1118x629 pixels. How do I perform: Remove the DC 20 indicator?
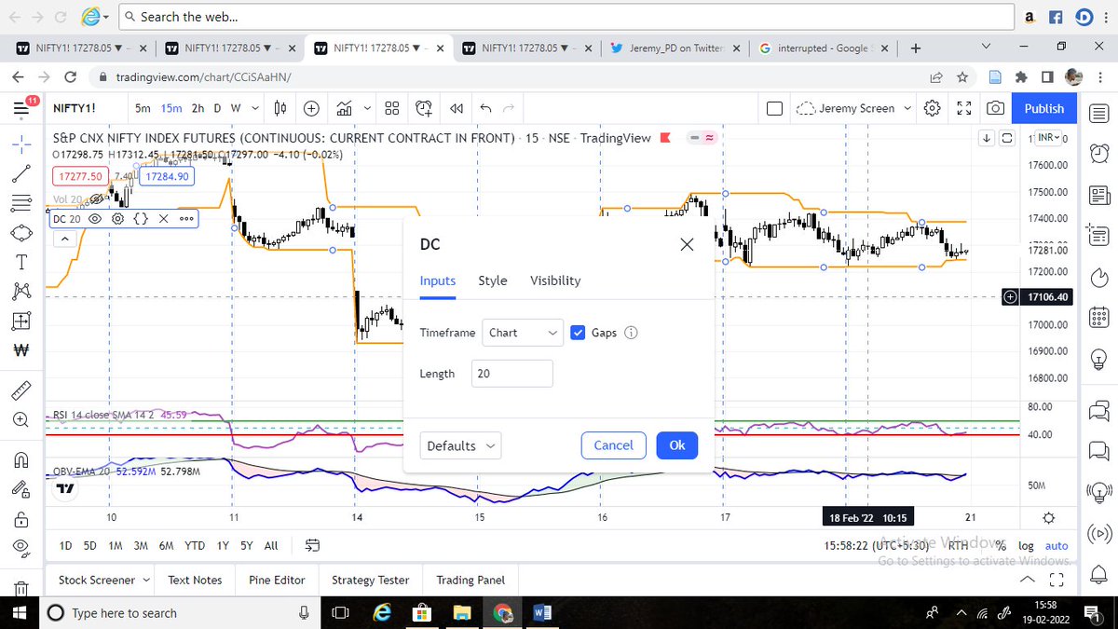(162, 218)
